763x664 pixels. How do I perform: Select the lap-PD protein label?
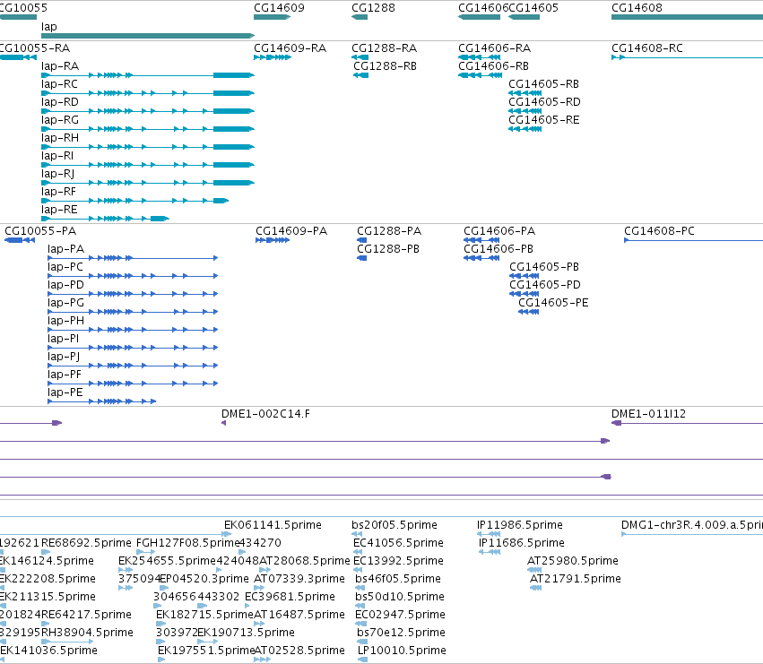(x=65, y=285)
